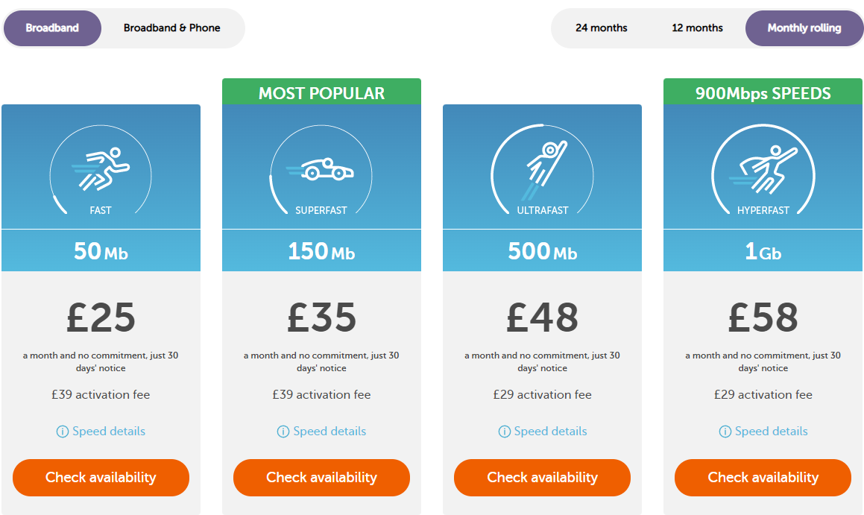Image resolution: width=864 pixels, height=515 pixels.
Task: Open Speed details link for 150Mb plan
Action: click(329, 432)
